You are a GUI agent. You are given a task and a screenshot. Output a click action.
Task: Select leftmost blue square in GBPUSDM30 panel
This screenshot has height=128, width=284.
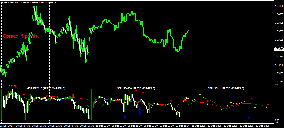pos(95,110)
